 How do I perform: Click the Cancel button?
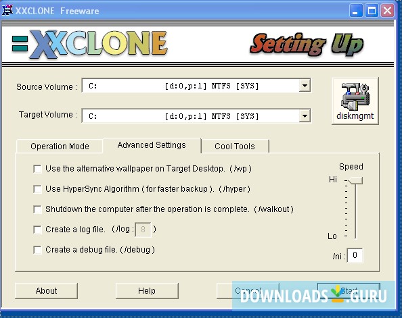point(248,290)
